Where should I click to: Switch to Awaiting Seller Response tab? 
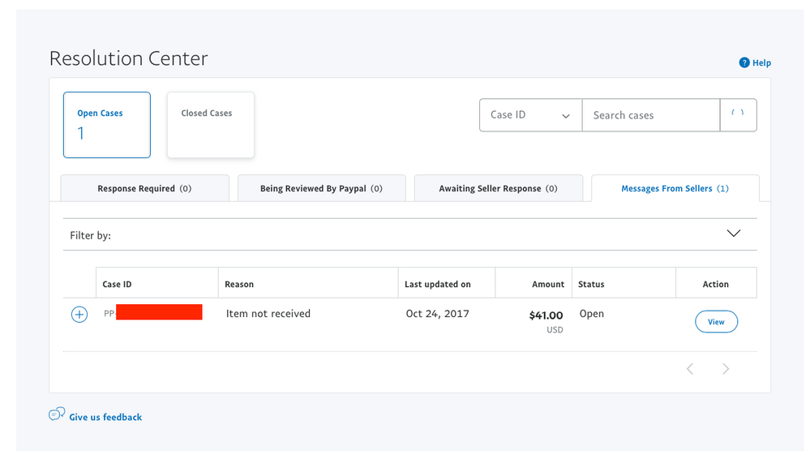499,188
